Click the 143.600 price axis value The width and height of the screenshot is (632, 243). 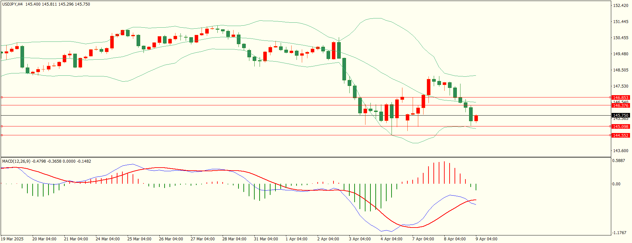620,151
